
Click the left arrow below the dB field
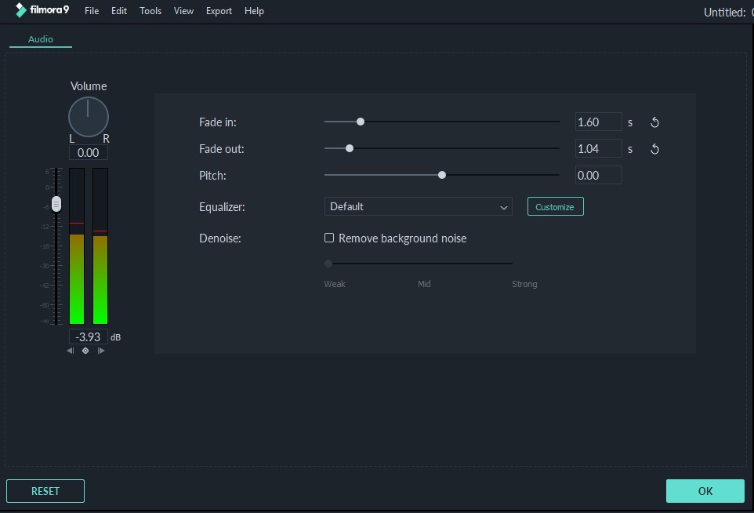tap(70, 351)
